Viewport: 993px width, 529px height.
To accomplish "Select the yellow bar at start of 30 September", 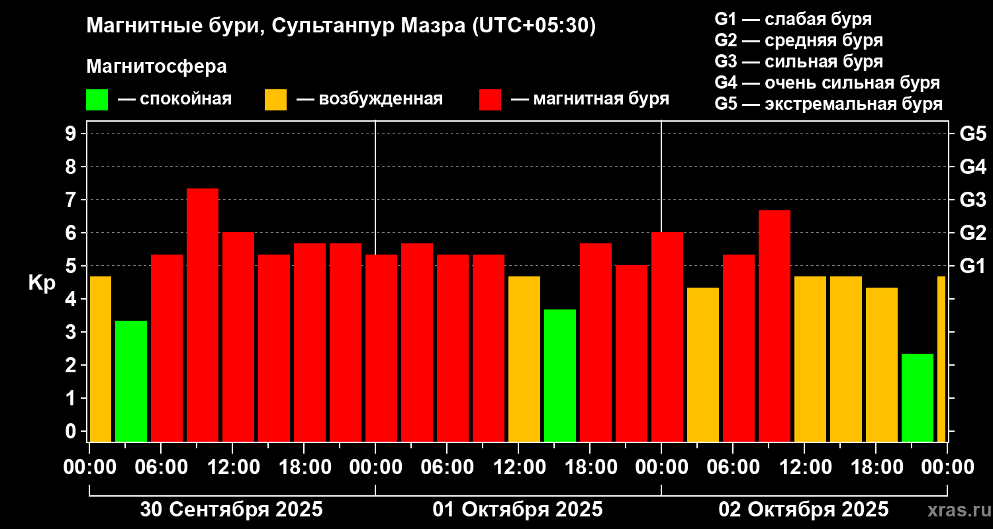I will click(x=100, y=359).
